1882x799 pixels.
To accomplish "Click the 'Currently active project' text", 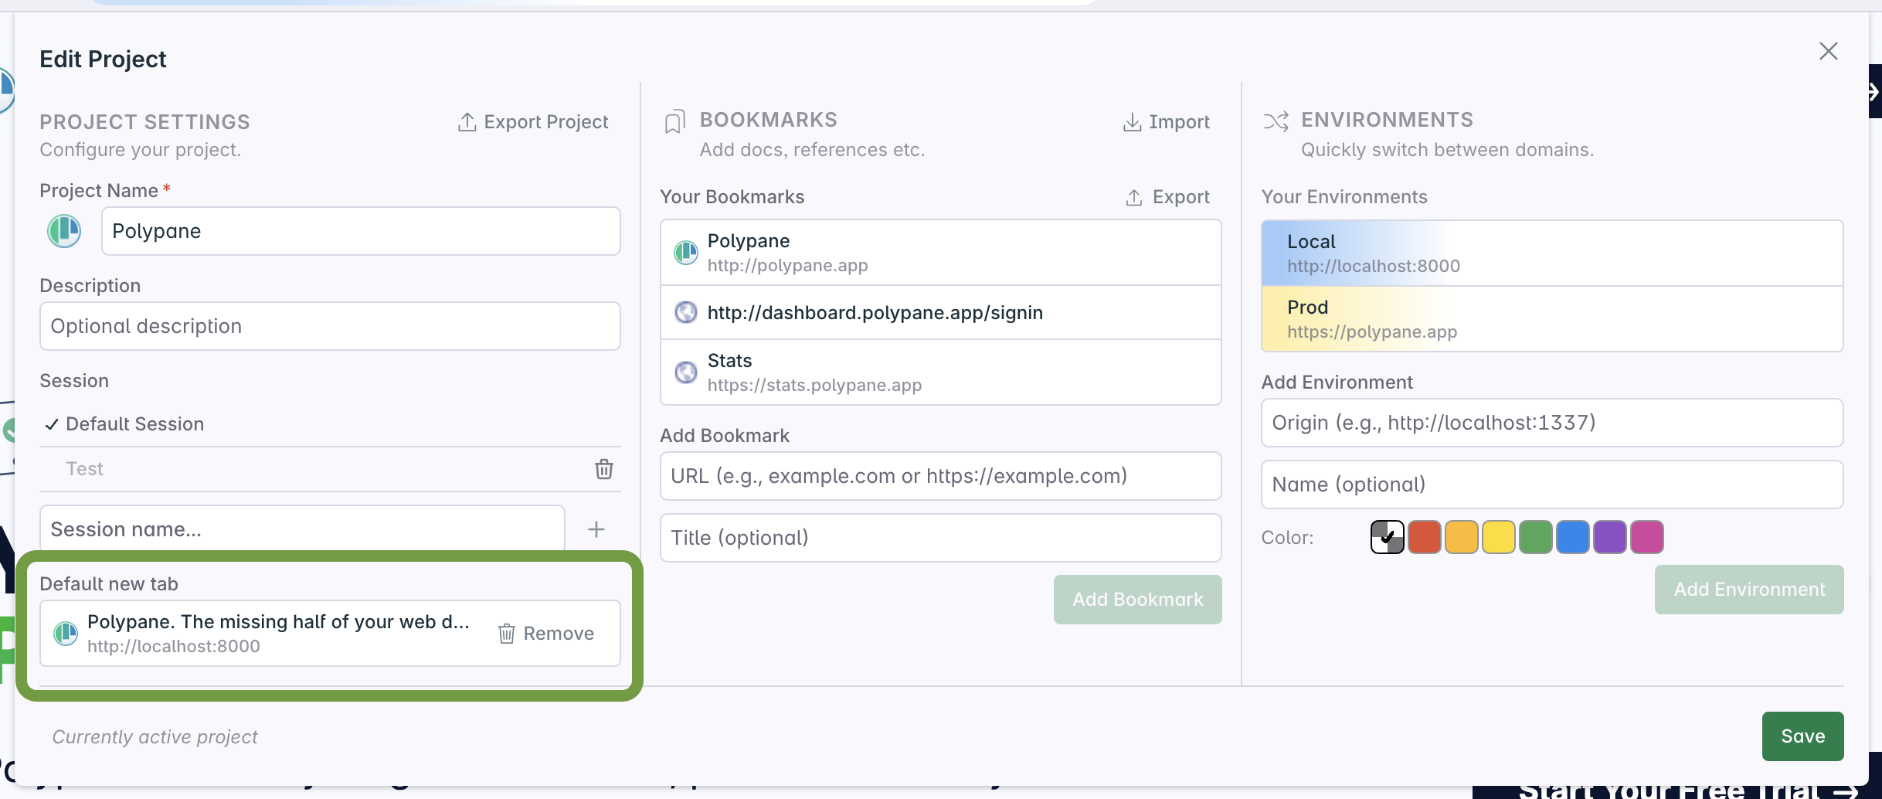I will [155, 737].
